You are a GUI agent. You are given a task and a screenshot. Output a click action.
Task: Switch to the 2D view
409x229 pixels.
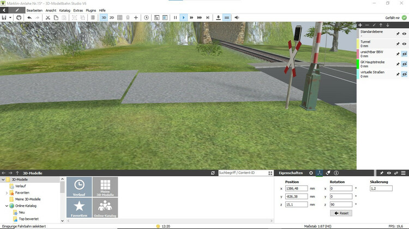coord(112,18)
